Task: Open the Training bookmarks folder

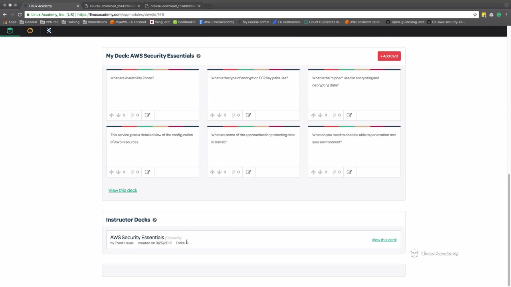Action: pyautogui.click(x=71, y=22)
